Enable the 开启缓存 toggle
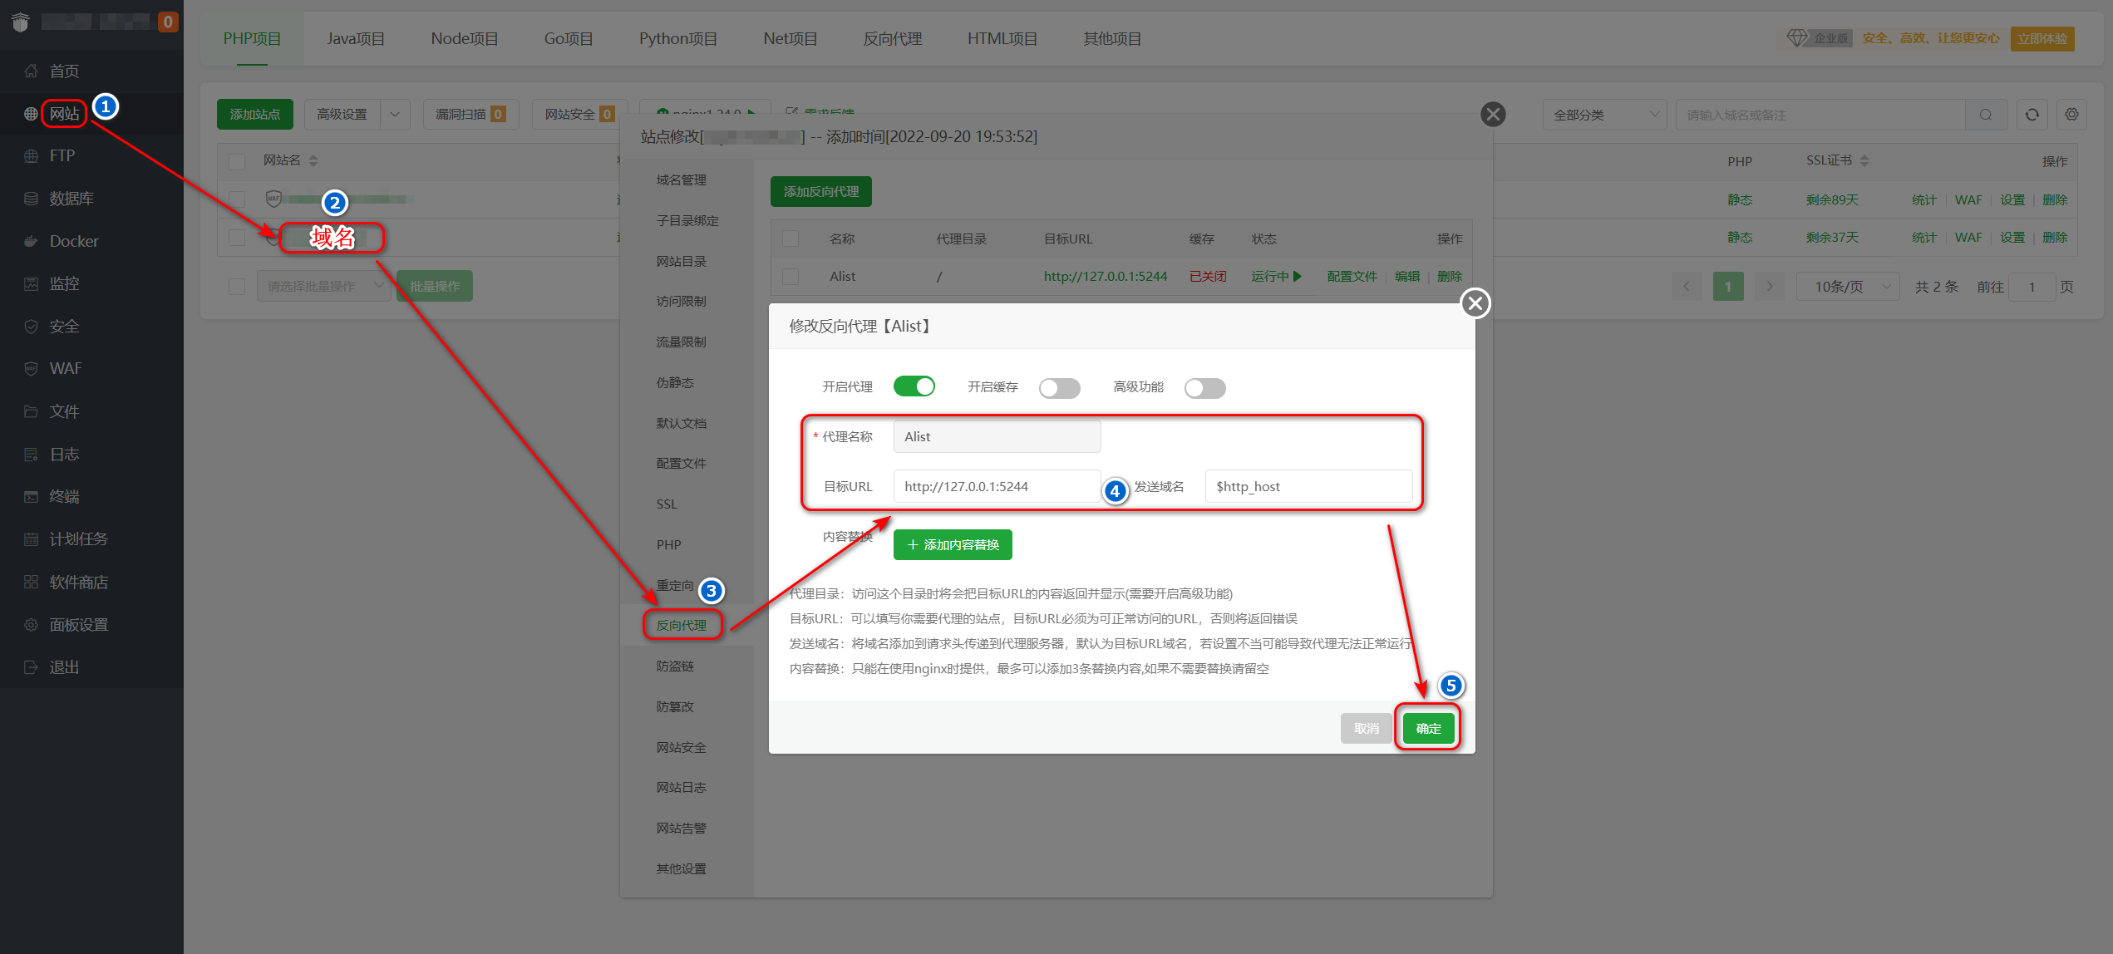The image size is (2113, 954). click(1059, 388)
